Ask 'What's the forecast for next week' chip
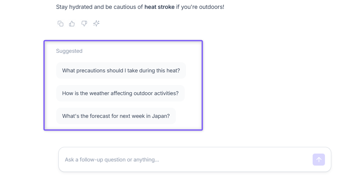Viewport: 360px width, 176px height. tap(116, 116)
